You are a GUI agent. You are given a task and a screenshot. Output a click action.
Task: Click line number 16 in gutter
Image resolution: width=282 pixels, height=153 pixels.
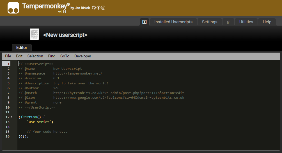(7, 136)
